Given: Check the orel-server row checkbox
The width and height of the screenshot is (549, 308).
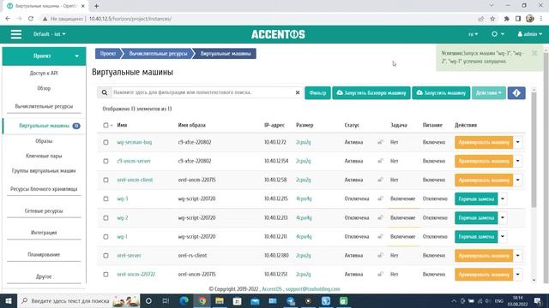Looking at the screenshot, I should tap(106, 256).
